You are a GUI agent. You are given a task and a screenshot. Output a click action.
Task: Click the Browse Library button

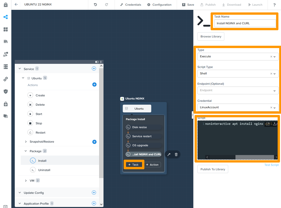[211, 36]
